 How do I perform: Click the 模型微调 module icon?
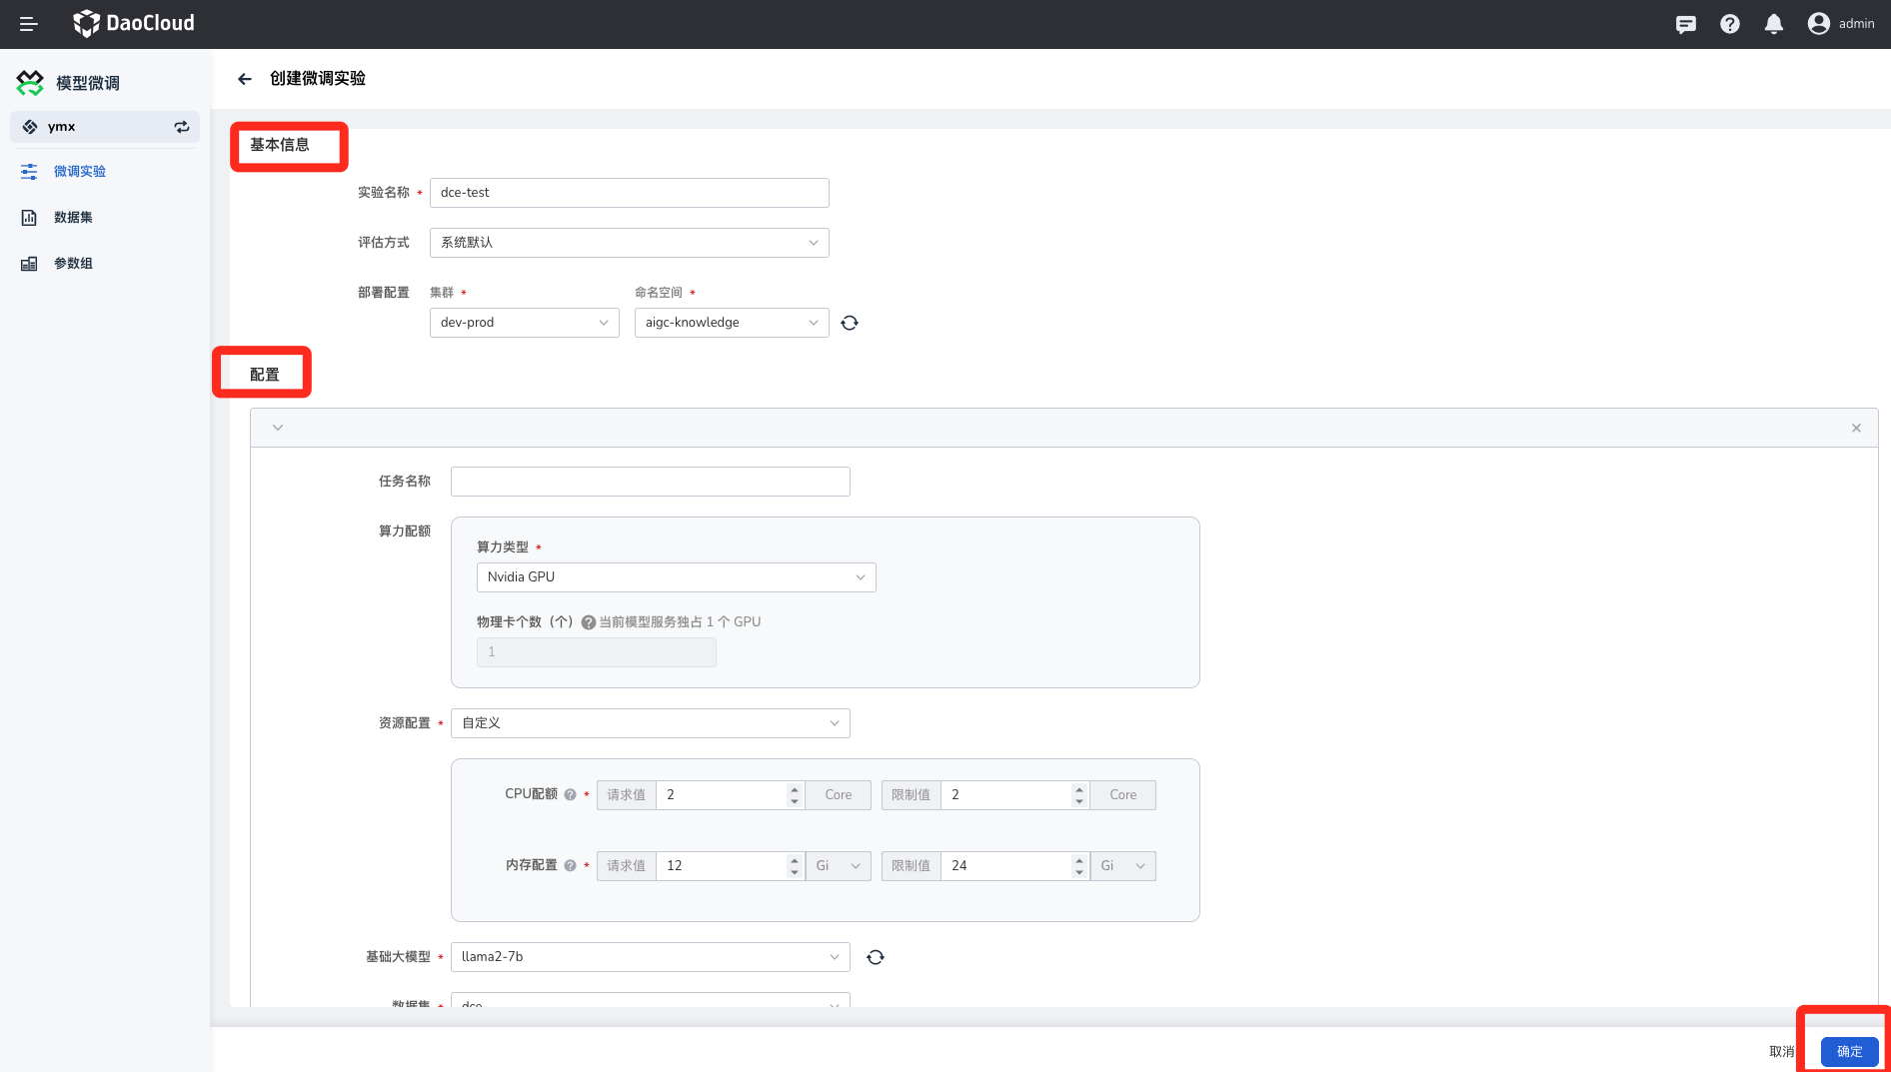click(30, 83)
